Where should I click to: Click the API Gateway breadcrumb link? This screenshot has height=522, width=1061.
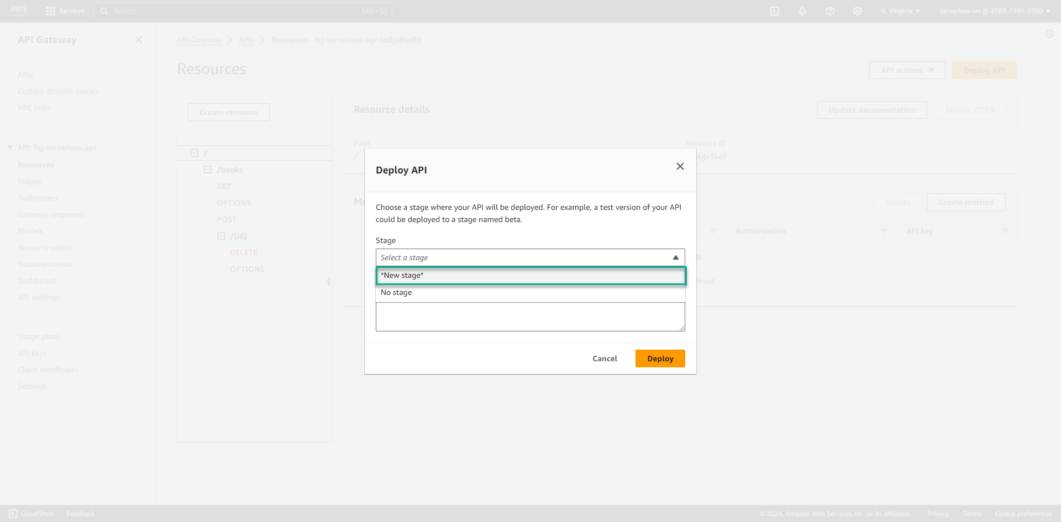(199, 40)
